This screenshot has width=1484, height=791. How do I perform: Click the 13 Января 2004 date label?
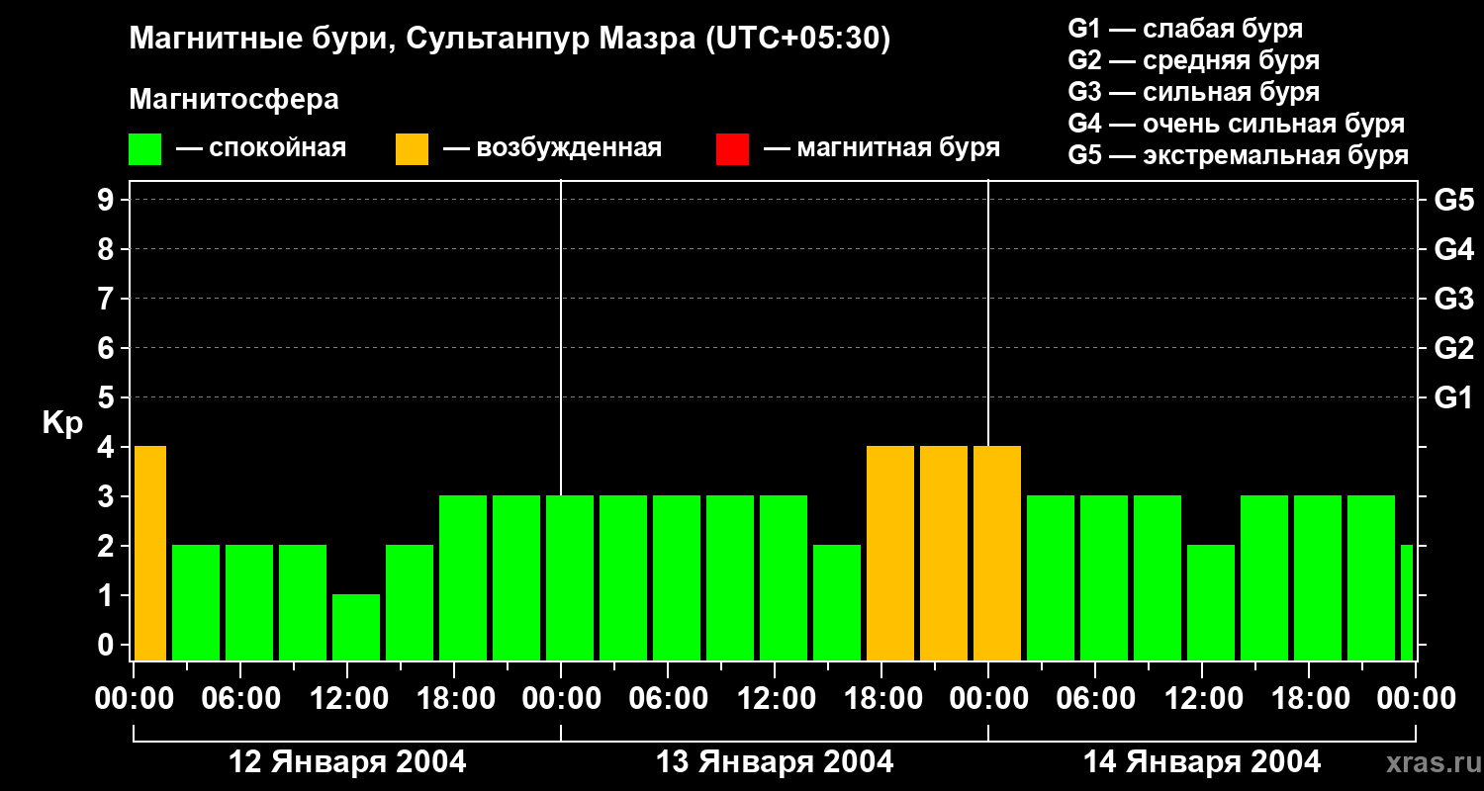[x=775, y=761]
